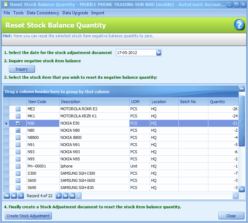The image size is (248, 223).
Task: Click quantity -7 cell for S300
Action: (223, 173)
